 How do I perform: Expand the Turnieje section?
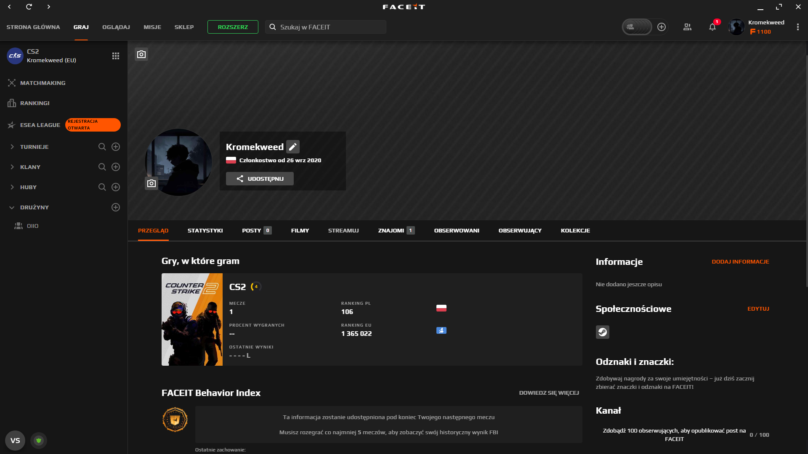[x=12, y=147]
